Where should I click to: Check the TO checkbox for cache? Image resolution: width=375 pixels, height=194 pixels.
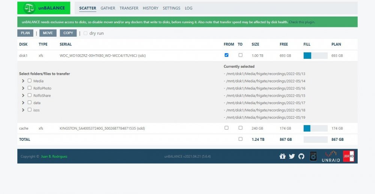pos(240,128)
